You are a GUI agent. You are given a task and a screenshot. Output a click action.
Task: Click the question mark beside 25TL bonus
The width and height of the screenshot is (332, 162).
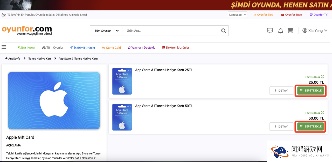tap(322, 77)
